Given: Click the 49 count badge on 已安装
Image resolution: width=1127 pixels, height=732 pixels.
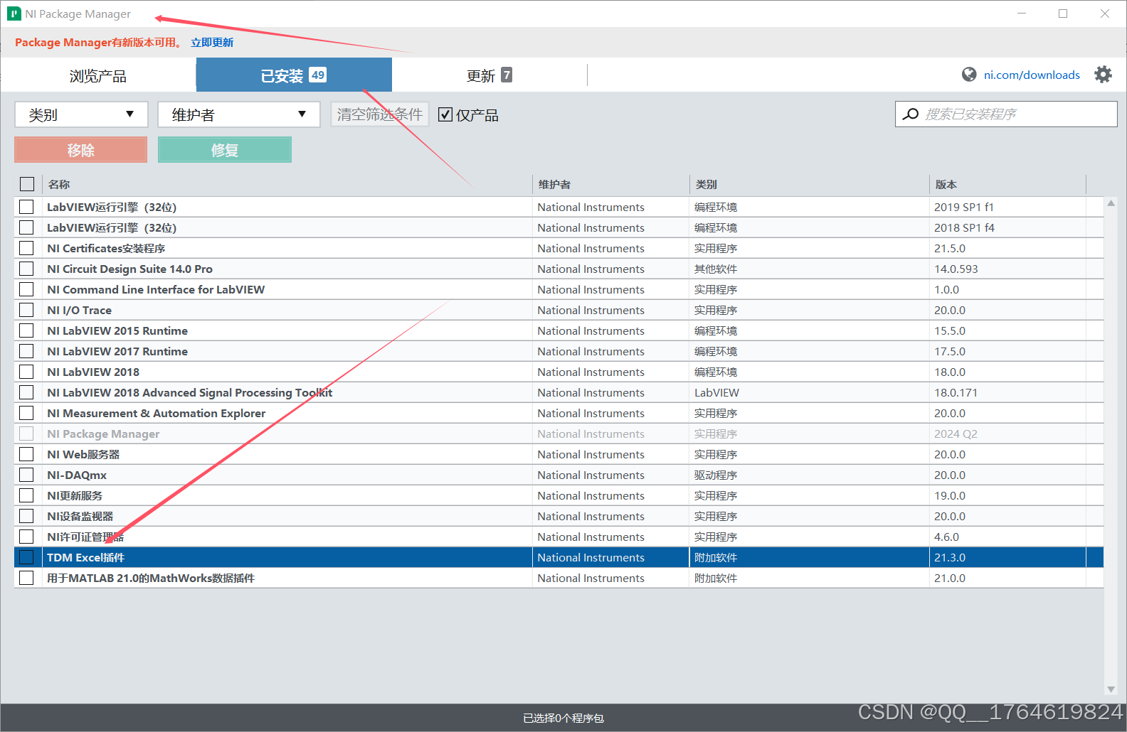Looking at the screenshot, I should click(x=318, y=75).
